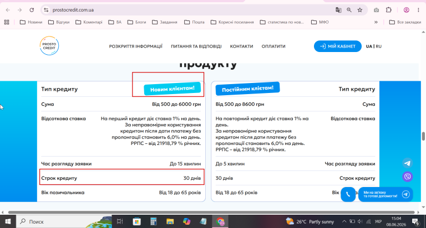Go to the Контакти menu item
The height and width of the screenshot is (228, 426).
[241, 46]
